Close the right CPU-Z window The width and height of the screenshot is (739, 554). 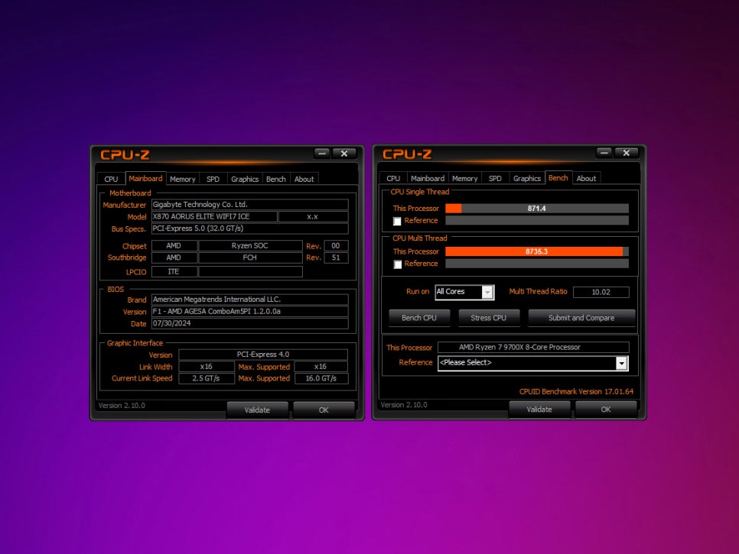(626, 153)
